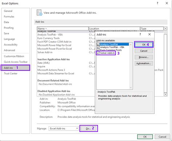
Task: Select Advanced options category
Action: click(x=9, y=50)
